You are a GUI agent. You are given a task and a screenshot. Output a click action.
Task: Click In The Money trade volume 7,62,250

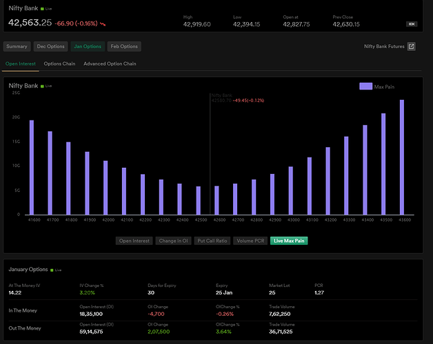click(279, 314)
